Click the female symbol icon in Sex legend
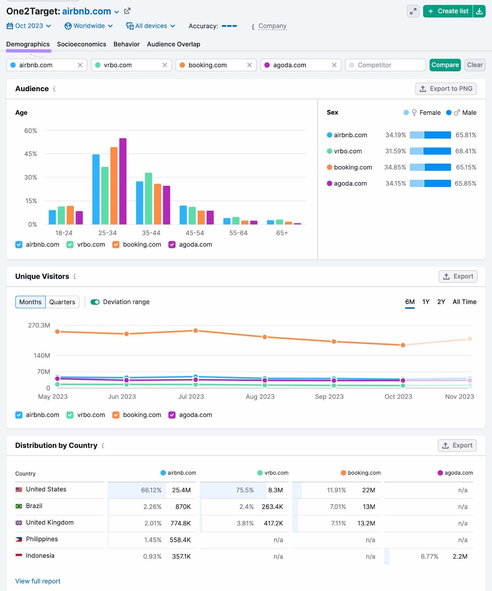This screenshot has width=492, height=591. [x=414, y=113]
